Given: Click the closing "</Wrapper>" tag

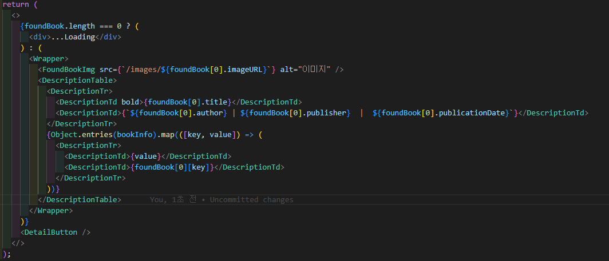Looking at the screenshot, I should tap(52, 211).
